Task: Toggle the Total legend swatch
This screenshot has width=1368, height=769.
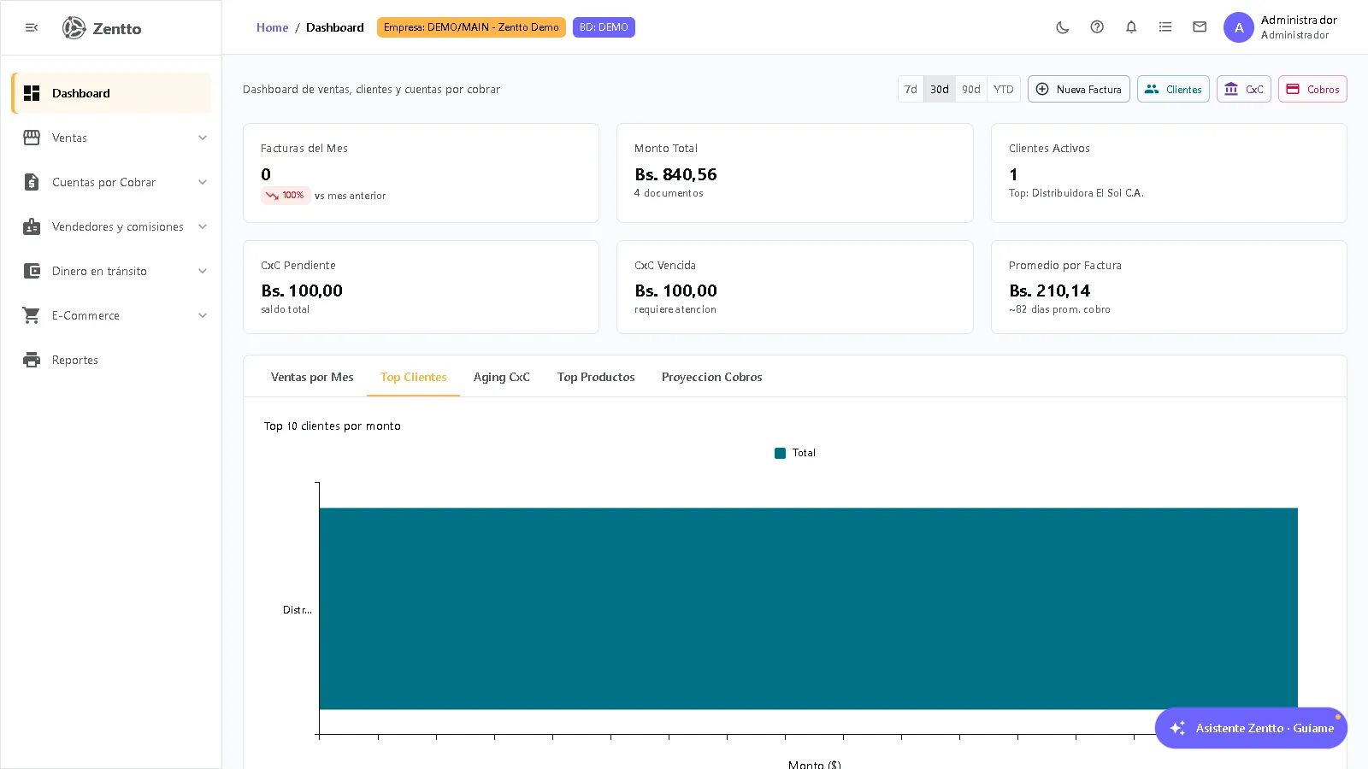Action: [780, 453]
